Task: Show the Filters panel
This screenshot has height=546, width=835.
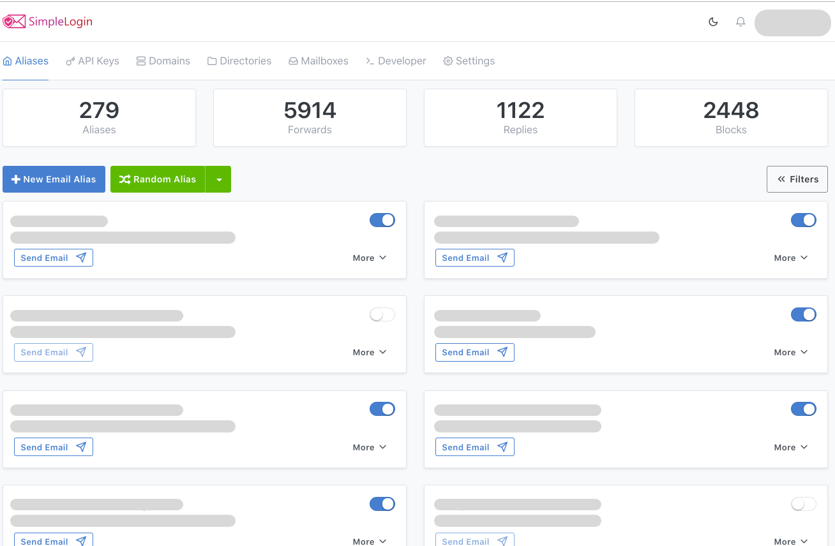Action: tap(797, 179)
